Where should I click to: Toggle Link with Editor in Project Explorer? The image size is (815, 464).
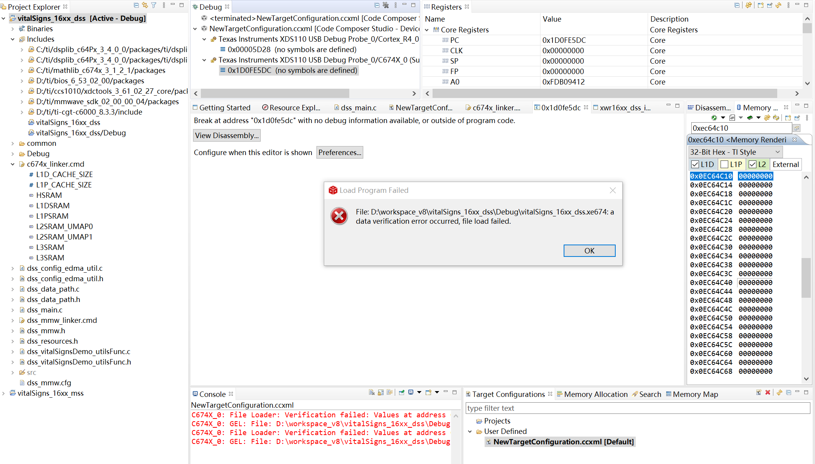145,5
